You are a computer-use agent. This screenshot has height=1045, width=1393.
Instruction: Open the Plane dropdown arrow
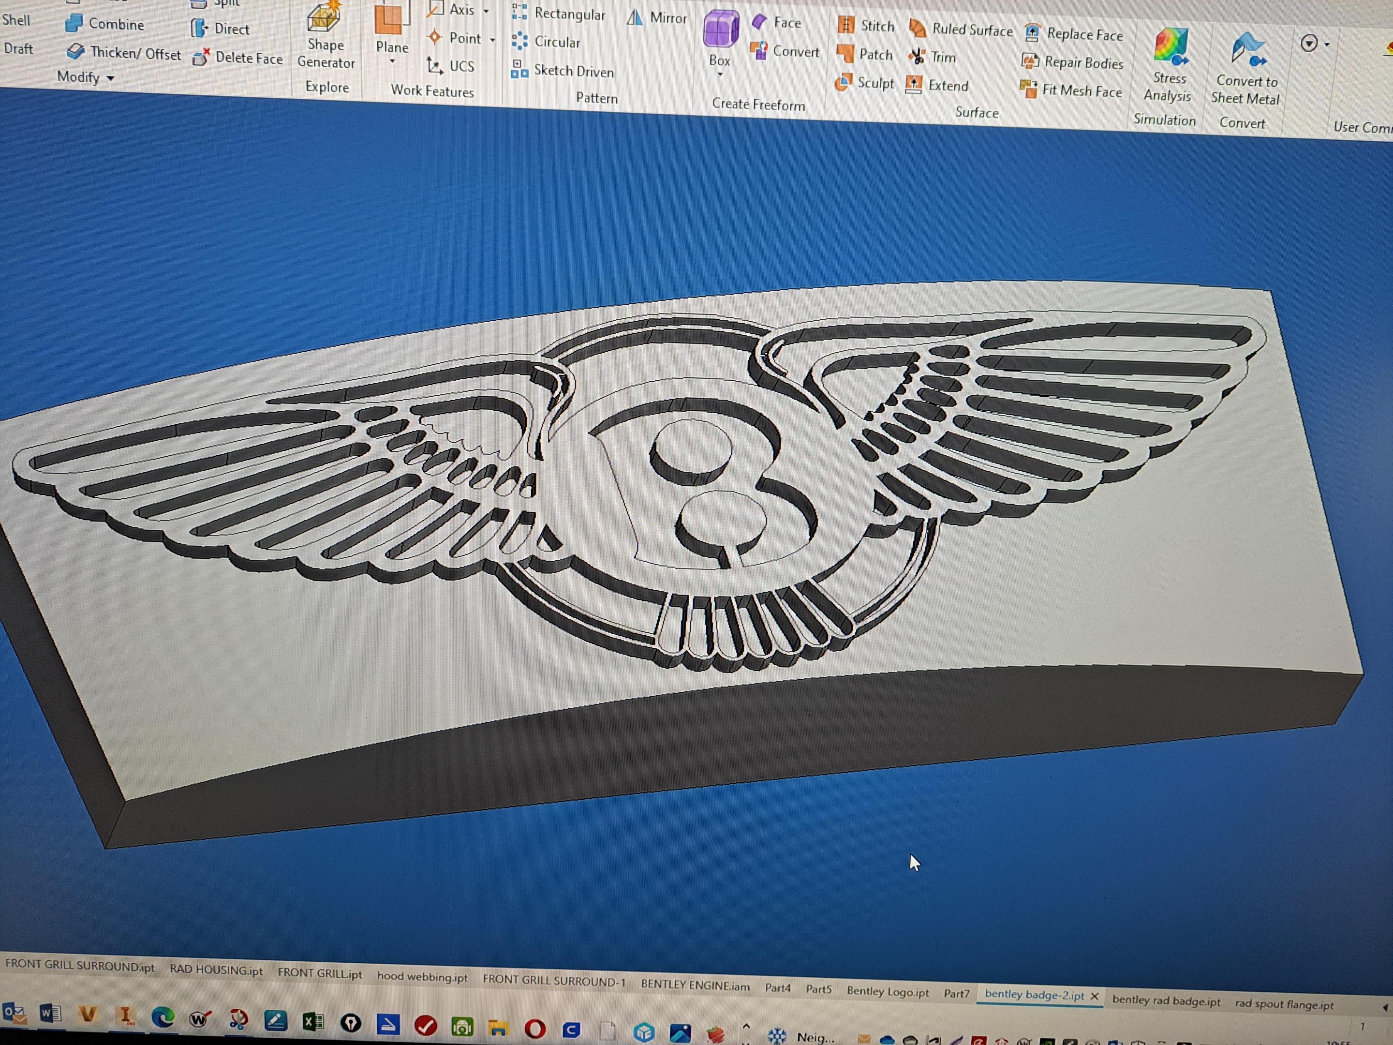pyautogui.click(x=392, y=62)
